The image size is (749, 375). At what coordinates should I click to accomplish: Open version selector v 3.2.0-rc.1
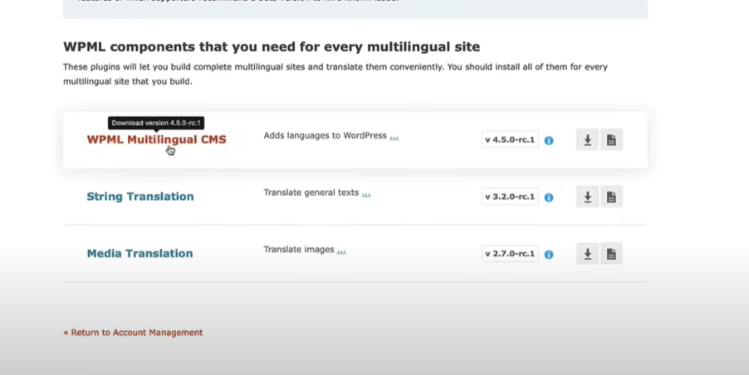[x=510, y=197]
